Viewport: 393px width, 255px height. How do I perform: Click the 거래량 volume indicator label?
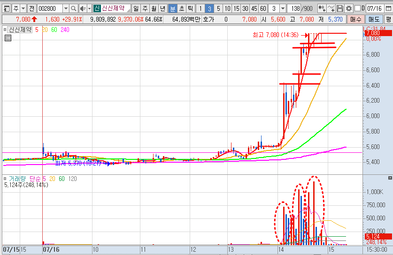(17, 179)
